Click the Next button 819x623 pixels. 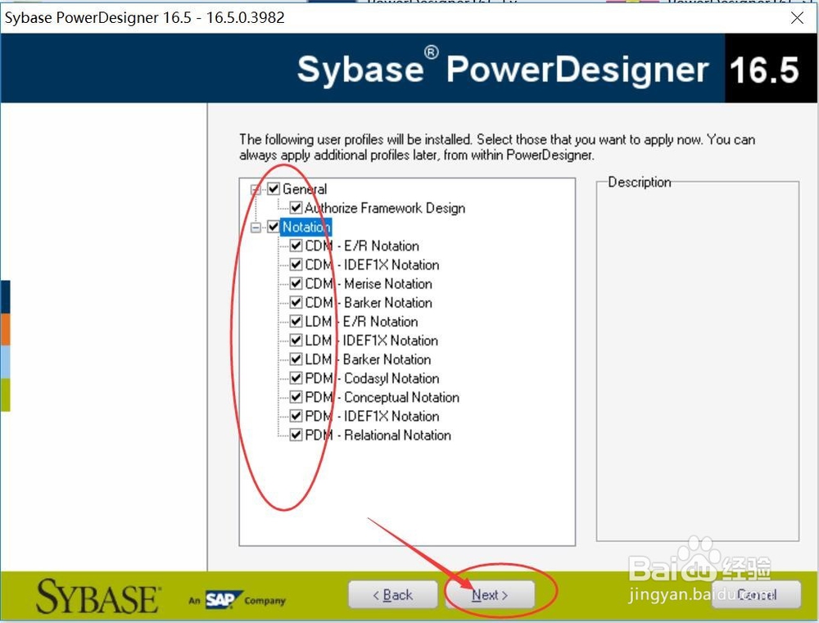[490, 595]
